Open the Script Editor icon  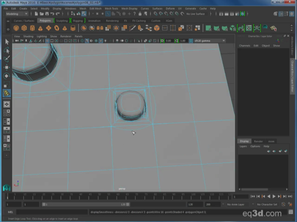pyautogui.click(x=291, y=212)
